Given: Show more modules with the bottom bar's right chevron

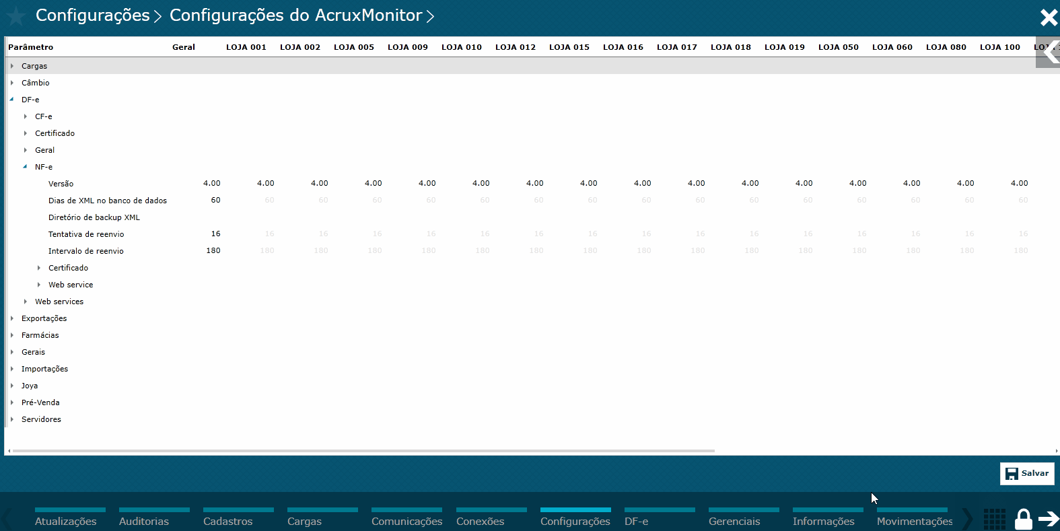Looking at the screenshot, I should (x=968, y=519).
